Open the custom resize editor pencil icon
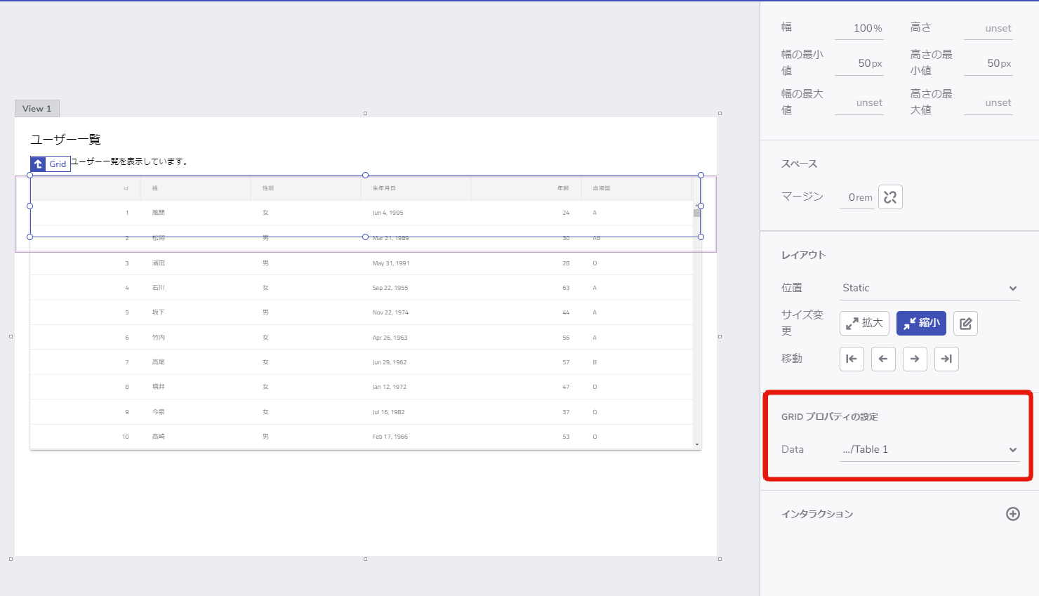This screenshot has width=1039, height=596. pos(965,323)
